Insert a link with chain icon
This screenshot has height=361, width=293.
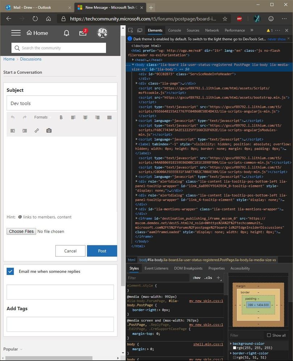point(37,130)
